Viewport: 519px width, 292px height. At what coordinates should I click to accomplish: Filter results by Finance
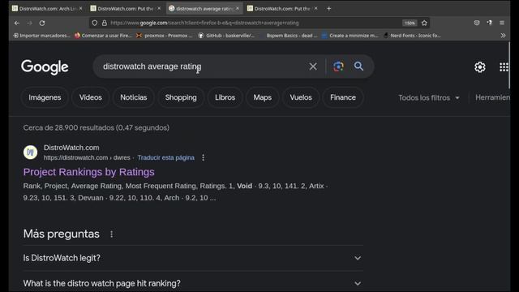pos(342,97)
